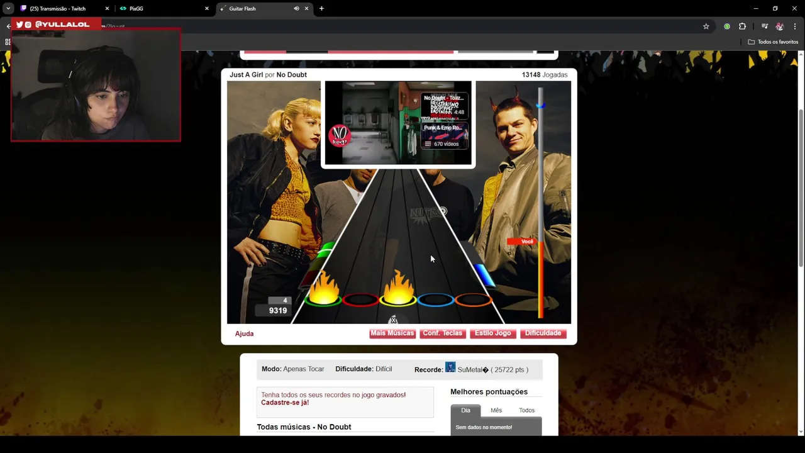Mute audio on the Guitar Flash tab
Image resolution: width=805 pixels, height=453 pixels.
(x=296, y=9)
